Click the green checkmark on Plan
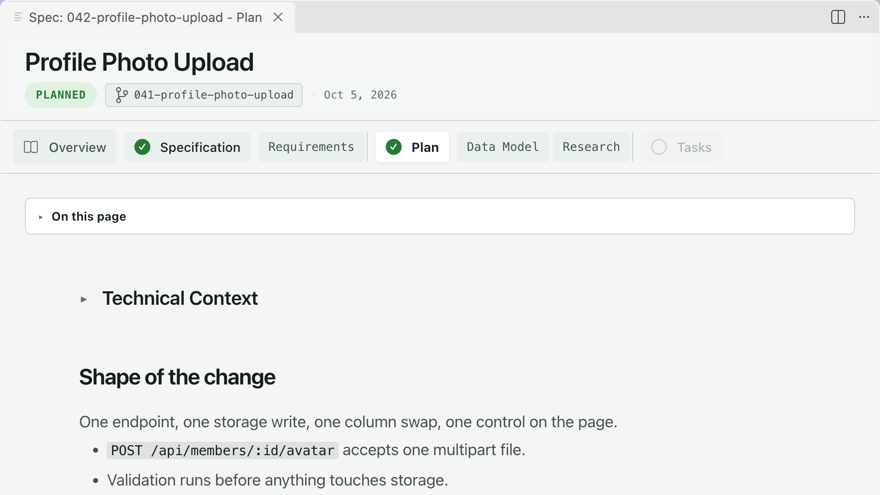 coord(394,147)
